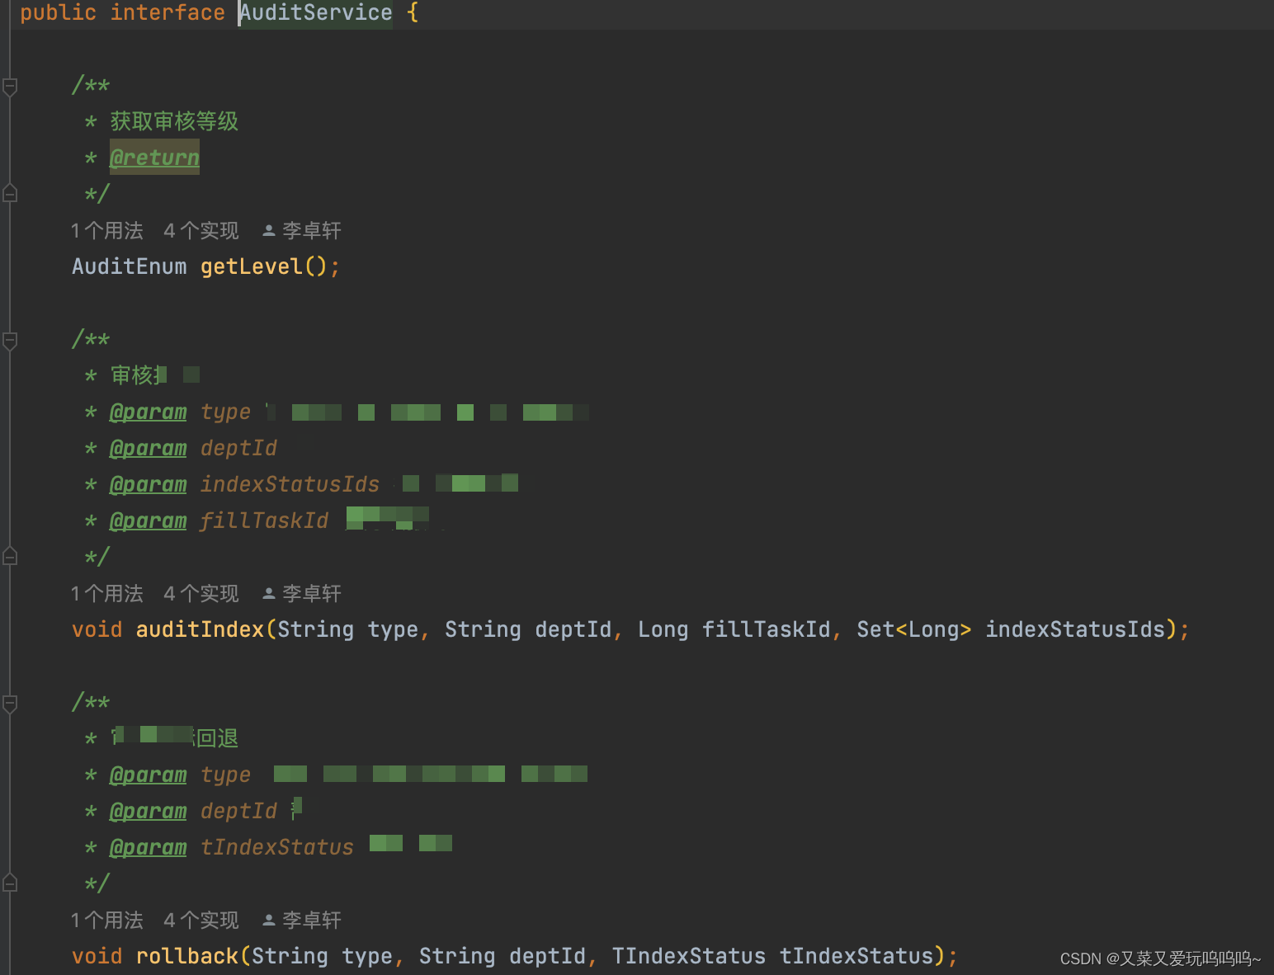Viewport: 1274px width, 975px height.
Task: Click Javadoc '@param type' in auditIndex comment
Action: click(180, 412)
